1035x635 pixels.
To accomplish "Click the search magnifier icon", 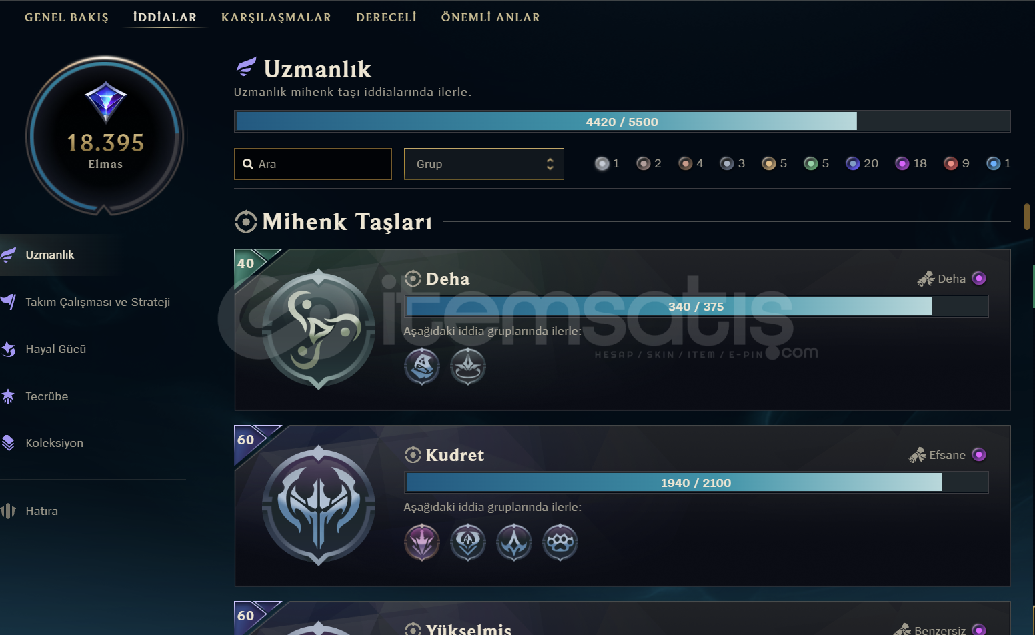I will click(x=247, y=164).
